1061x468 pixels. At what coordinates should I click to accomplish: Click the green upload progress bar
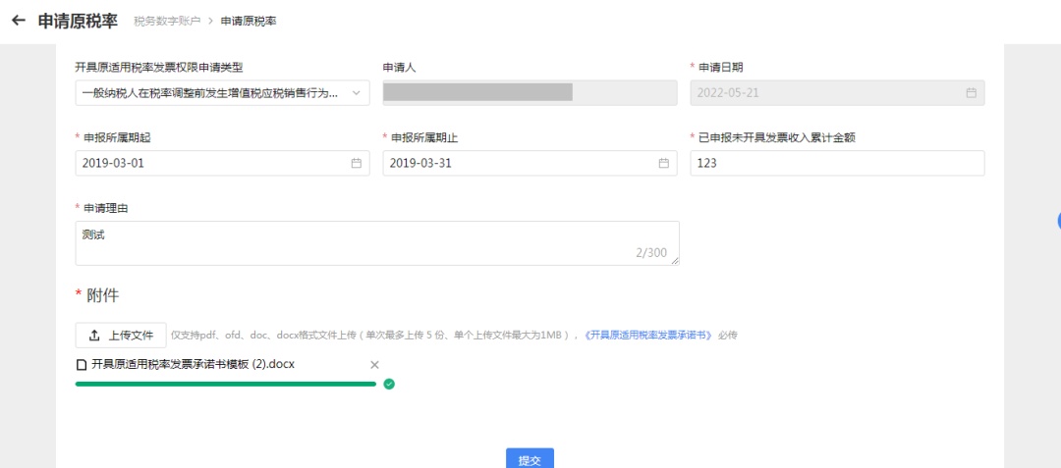[x=225, y=385]
